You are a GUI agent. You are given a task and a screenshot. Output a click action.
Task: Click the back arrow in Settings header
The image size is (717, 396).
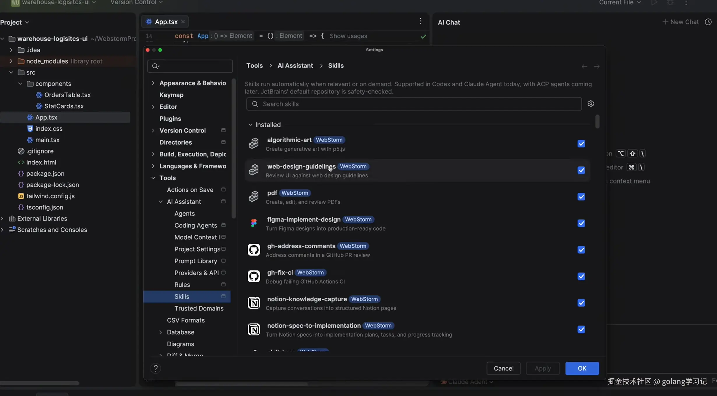[584, 66]
